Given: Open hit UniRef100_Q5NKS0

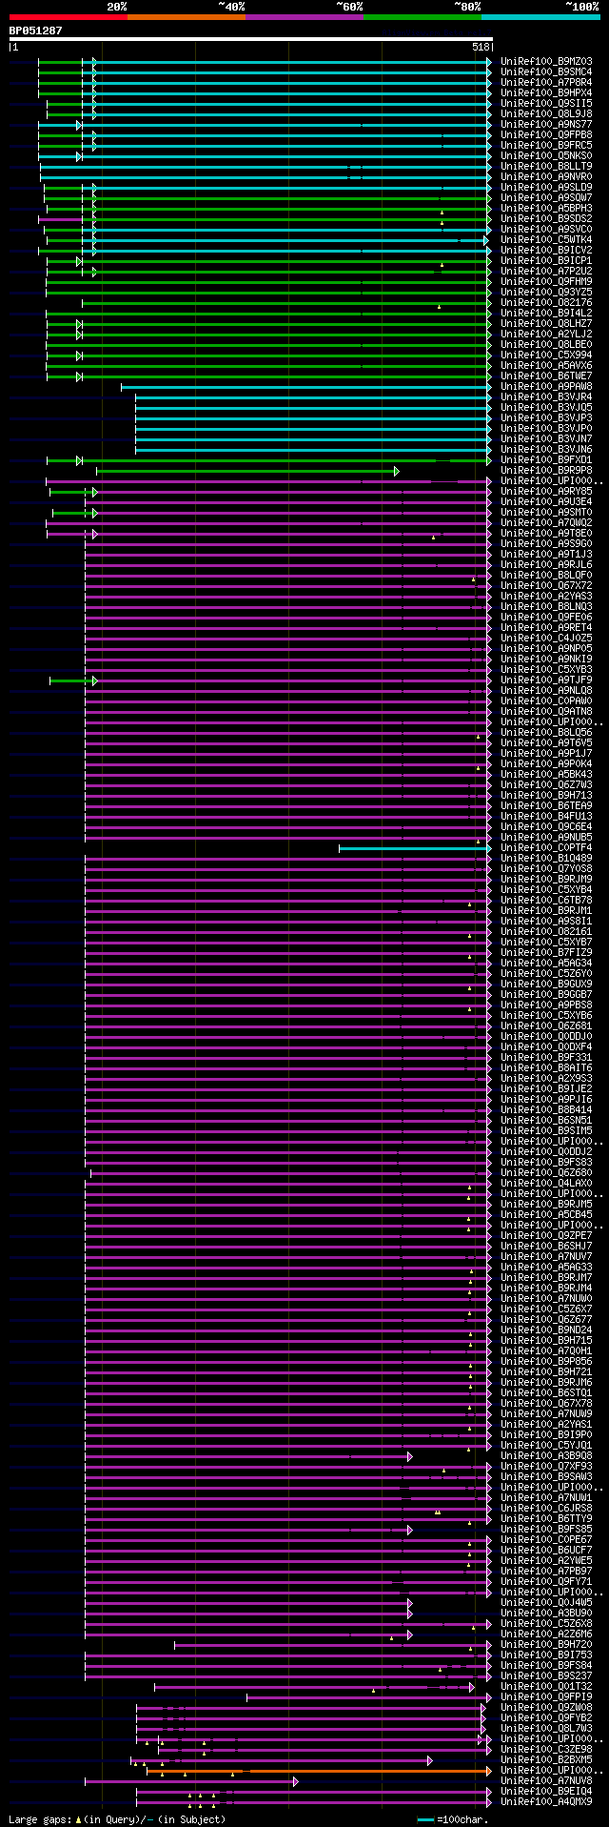Looking at the screenshot, I should pyautogui.click(x=546, y=156).
